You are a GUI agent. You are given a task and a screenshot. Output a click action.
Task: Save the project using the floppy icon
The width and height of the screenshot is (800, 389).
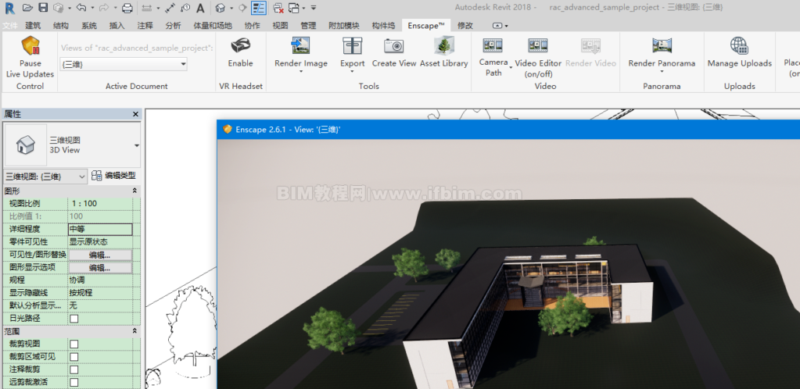tap(43, 8)
